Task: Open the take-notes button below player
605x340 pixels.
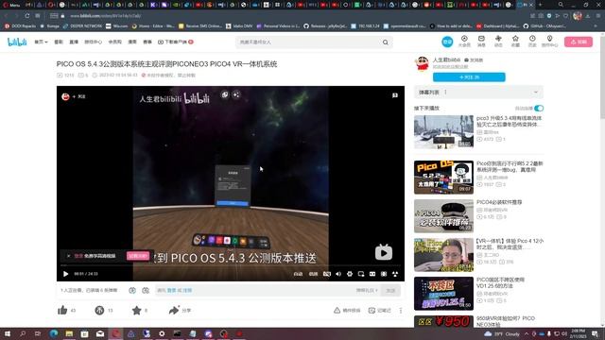Action: coord(380,311)
